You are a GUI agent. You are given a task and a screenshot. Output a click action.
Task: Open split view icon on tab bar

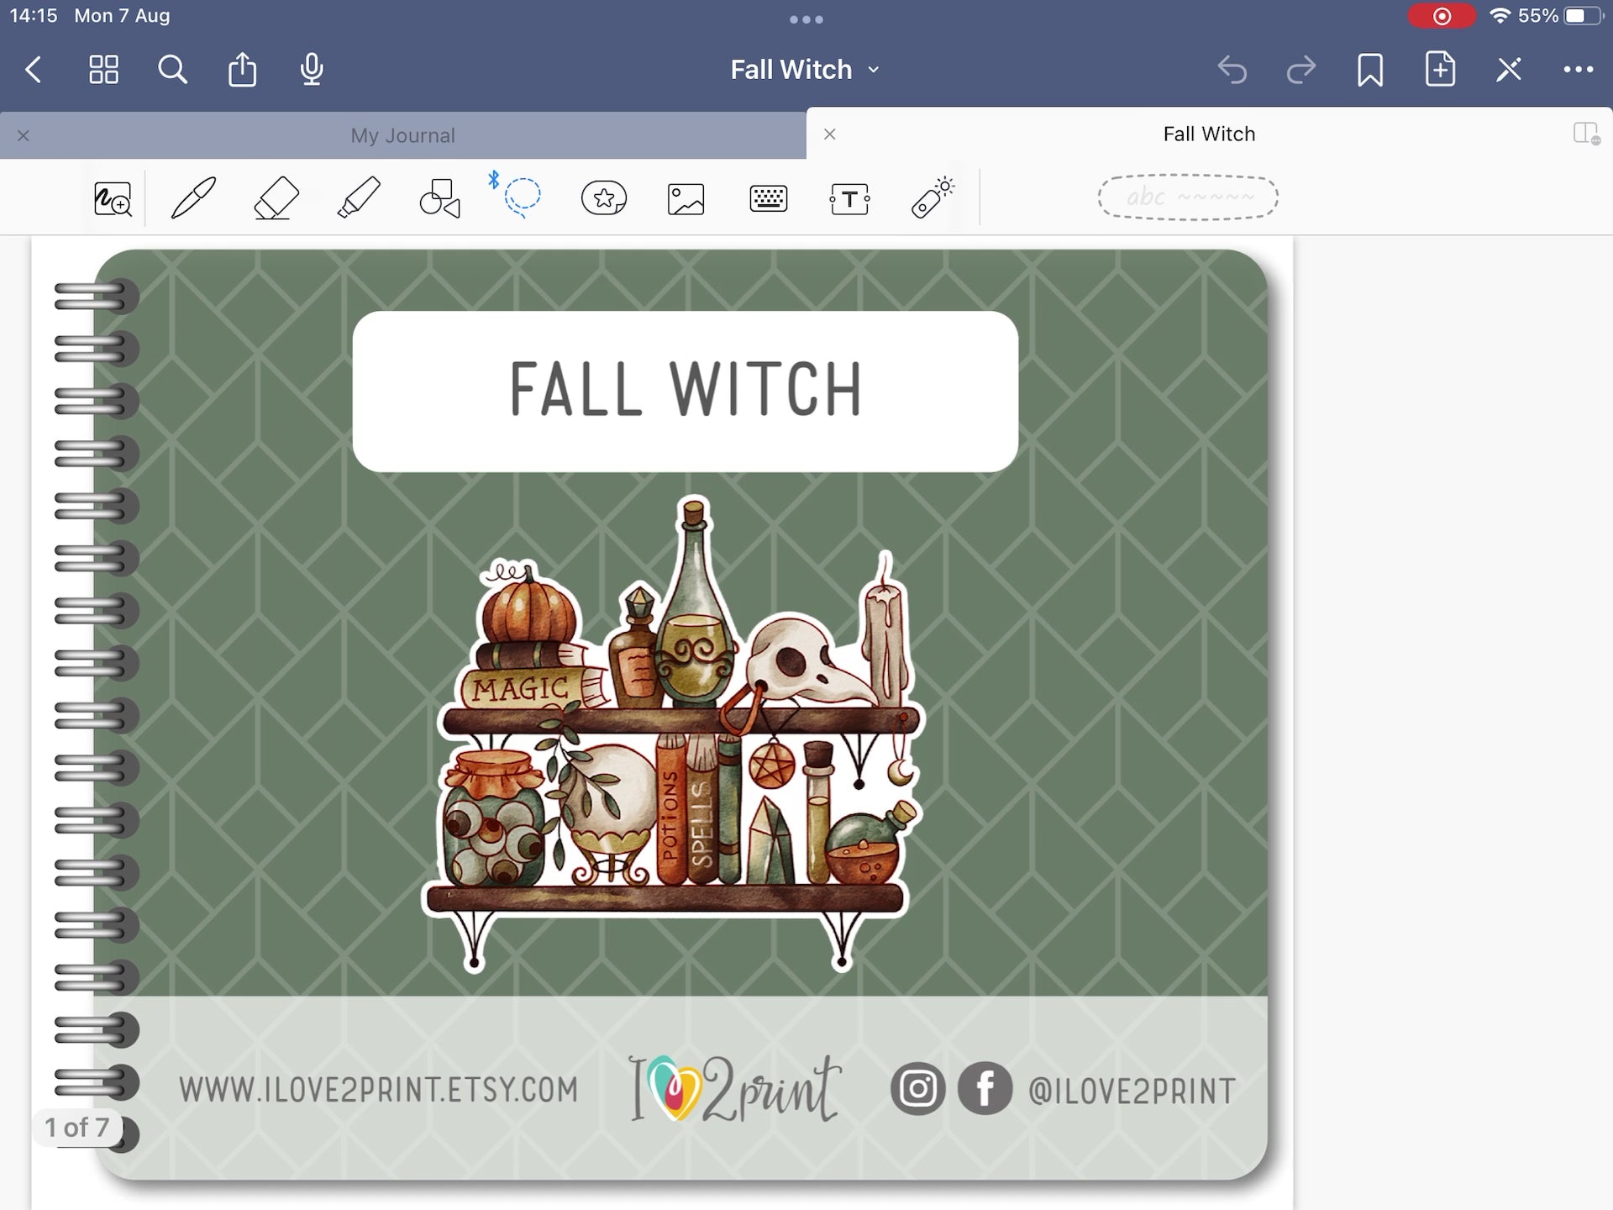point(1586,134)
